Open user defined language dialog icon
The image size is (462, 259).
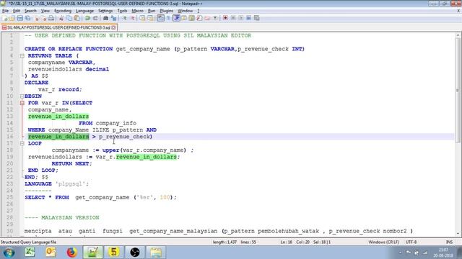click(x=184, y=18)
